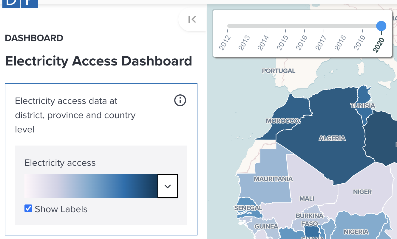Viewport: 397px width, 239px height.
Task: Open the Electricity access color scale dropdown
Action: [167, 186]
